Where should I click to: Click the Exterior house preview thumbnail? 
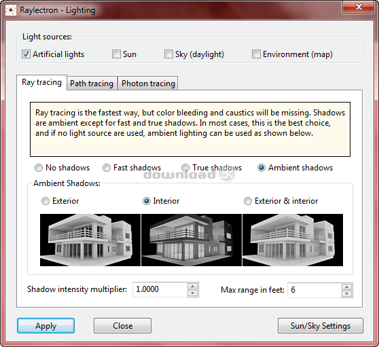90,240
